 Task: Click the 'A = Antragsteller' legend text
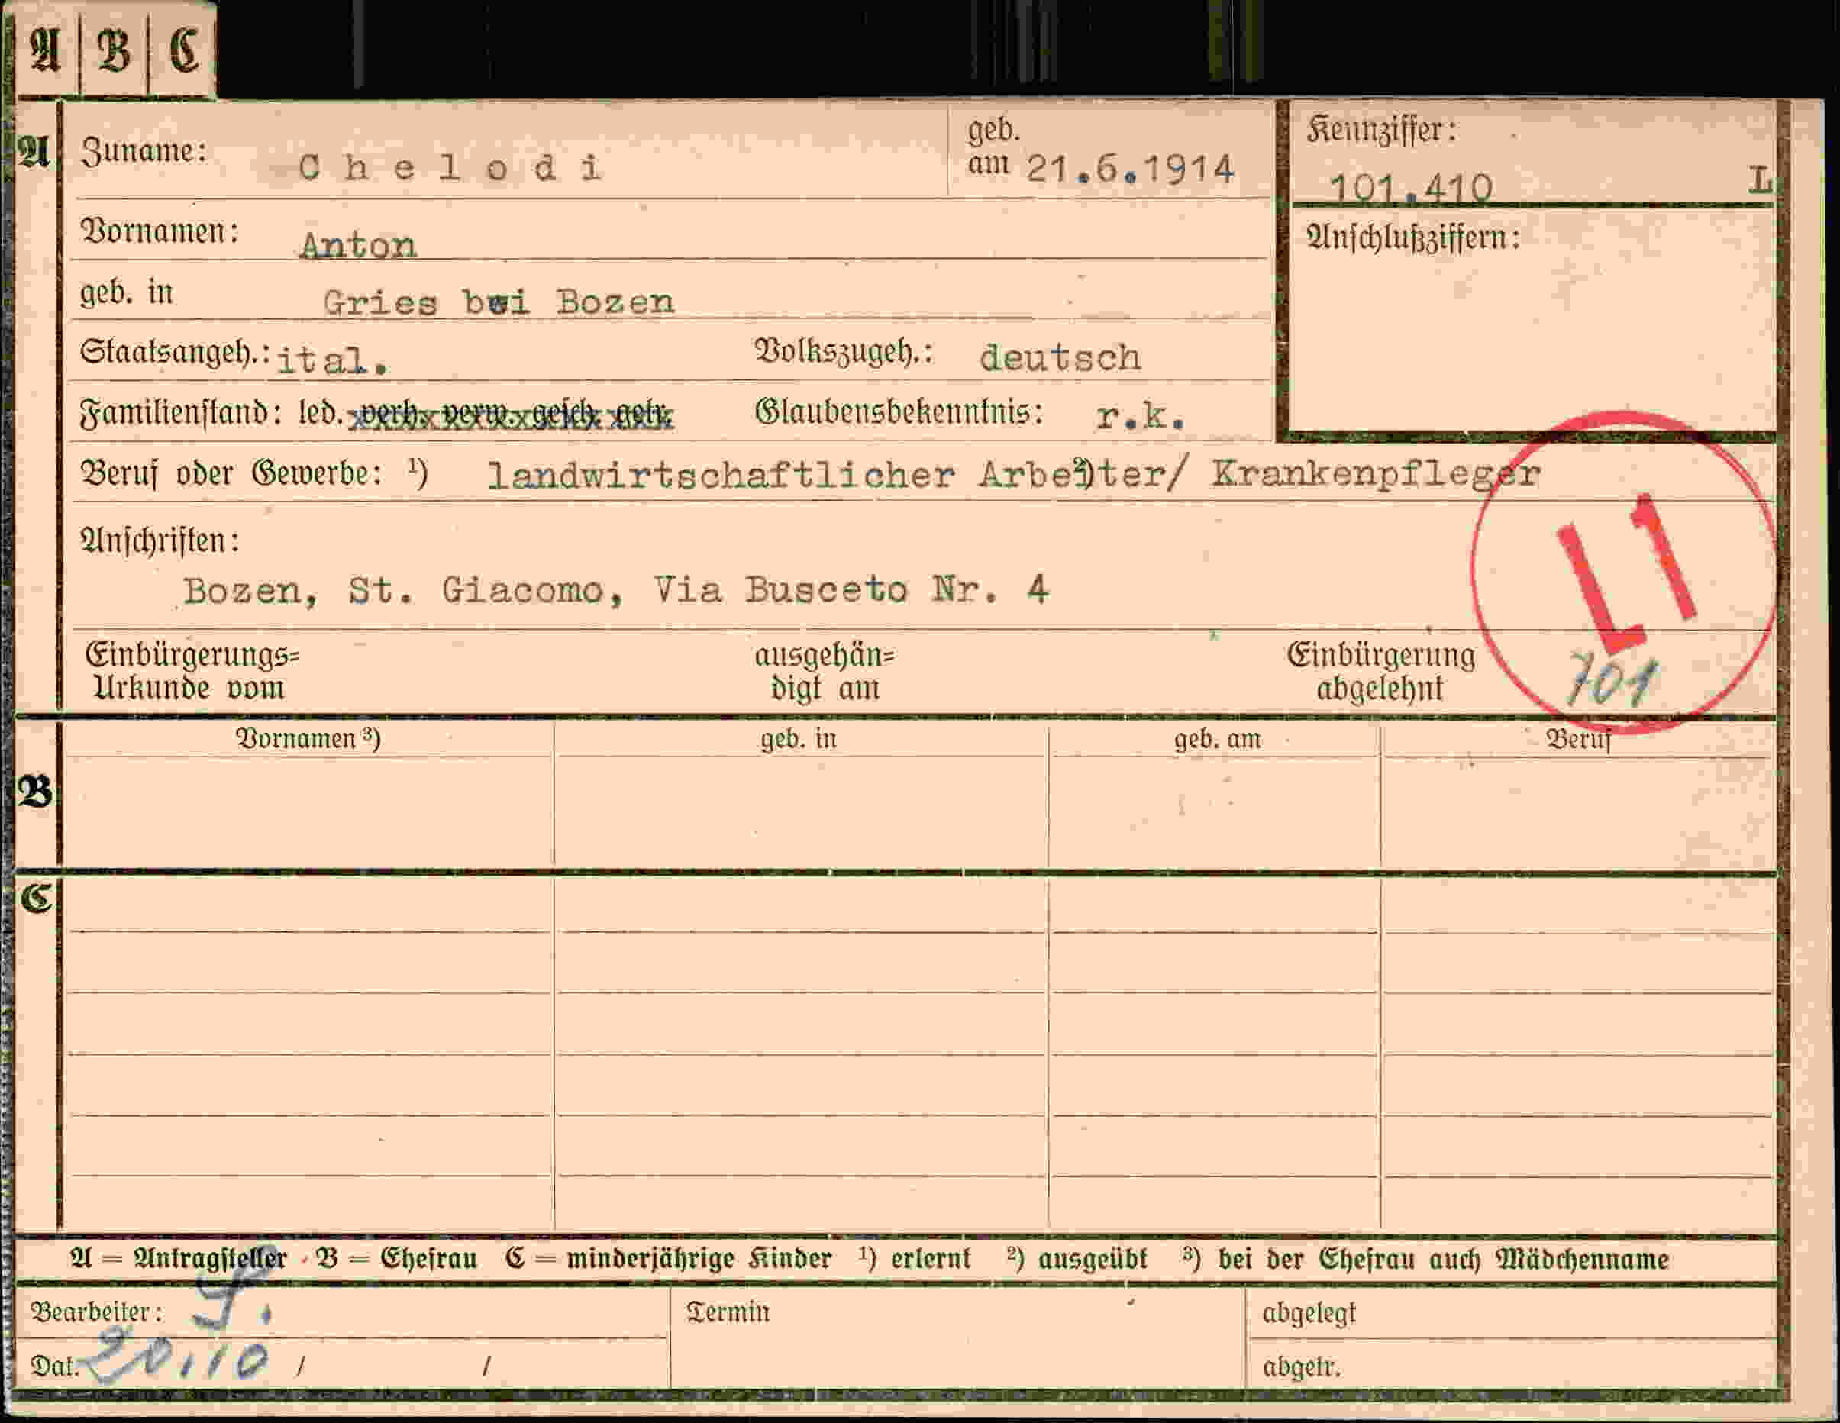179,1259
